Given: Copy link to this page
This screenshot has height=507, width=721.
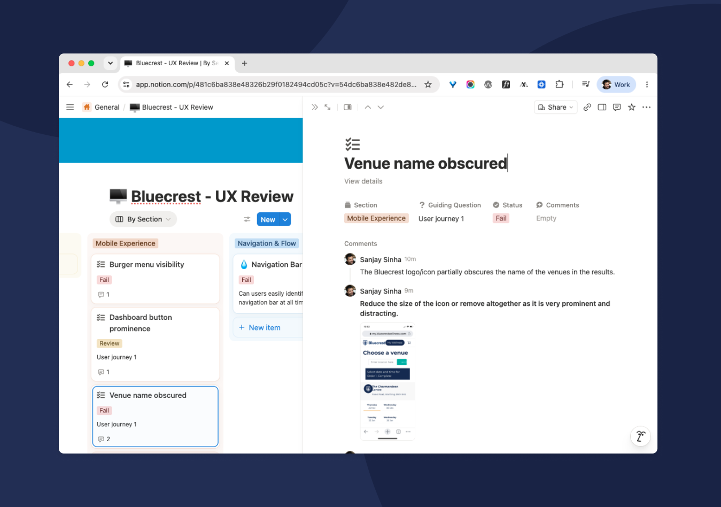Looking at the screenshot, I should pyautogui.click(x=587, y=107).
